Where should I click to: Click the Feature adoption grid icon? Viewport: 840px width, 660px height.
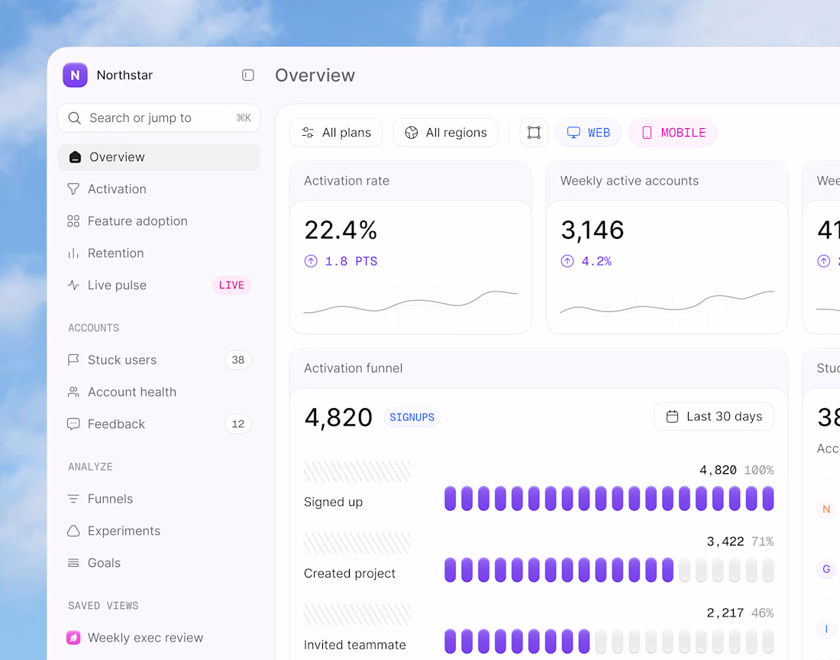[73, 221]
